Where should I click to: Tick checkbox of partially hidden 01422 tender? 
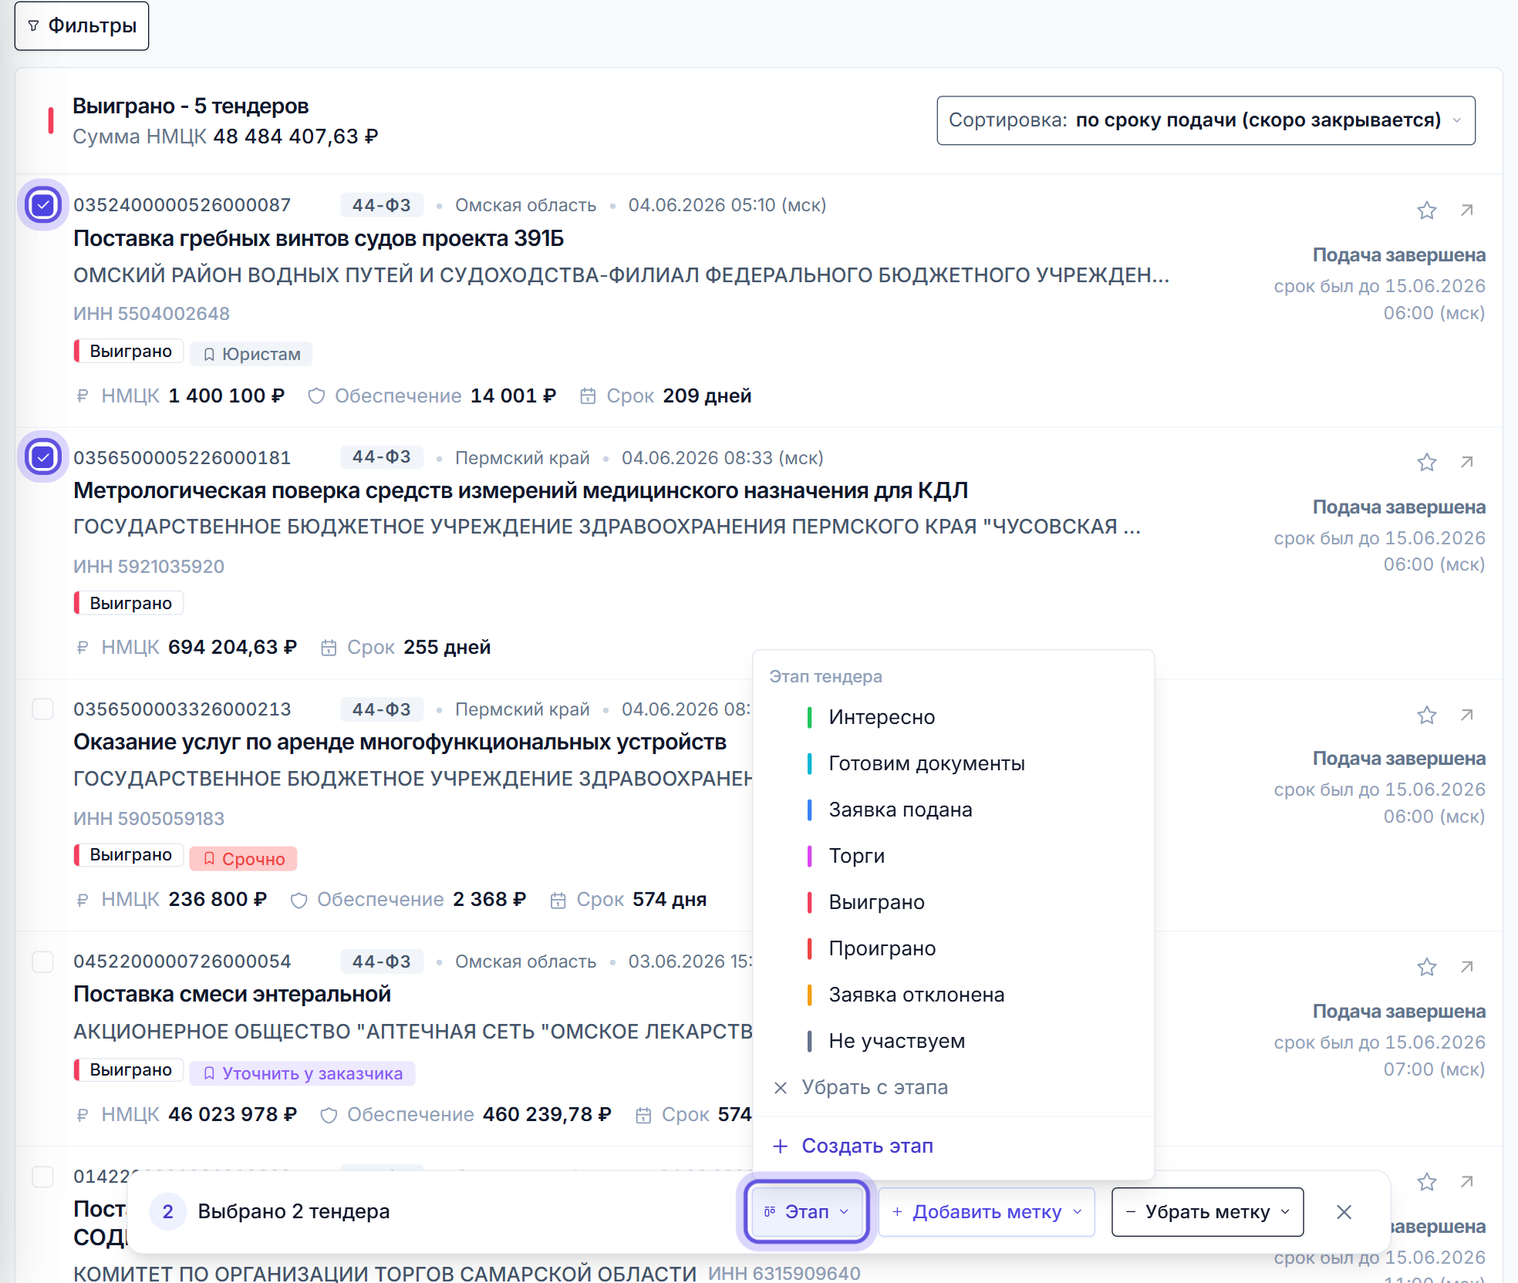(43, 1177)
